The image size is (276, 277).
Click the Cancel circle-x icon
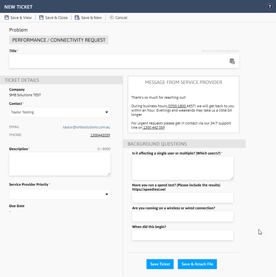[x=112, y=17]
